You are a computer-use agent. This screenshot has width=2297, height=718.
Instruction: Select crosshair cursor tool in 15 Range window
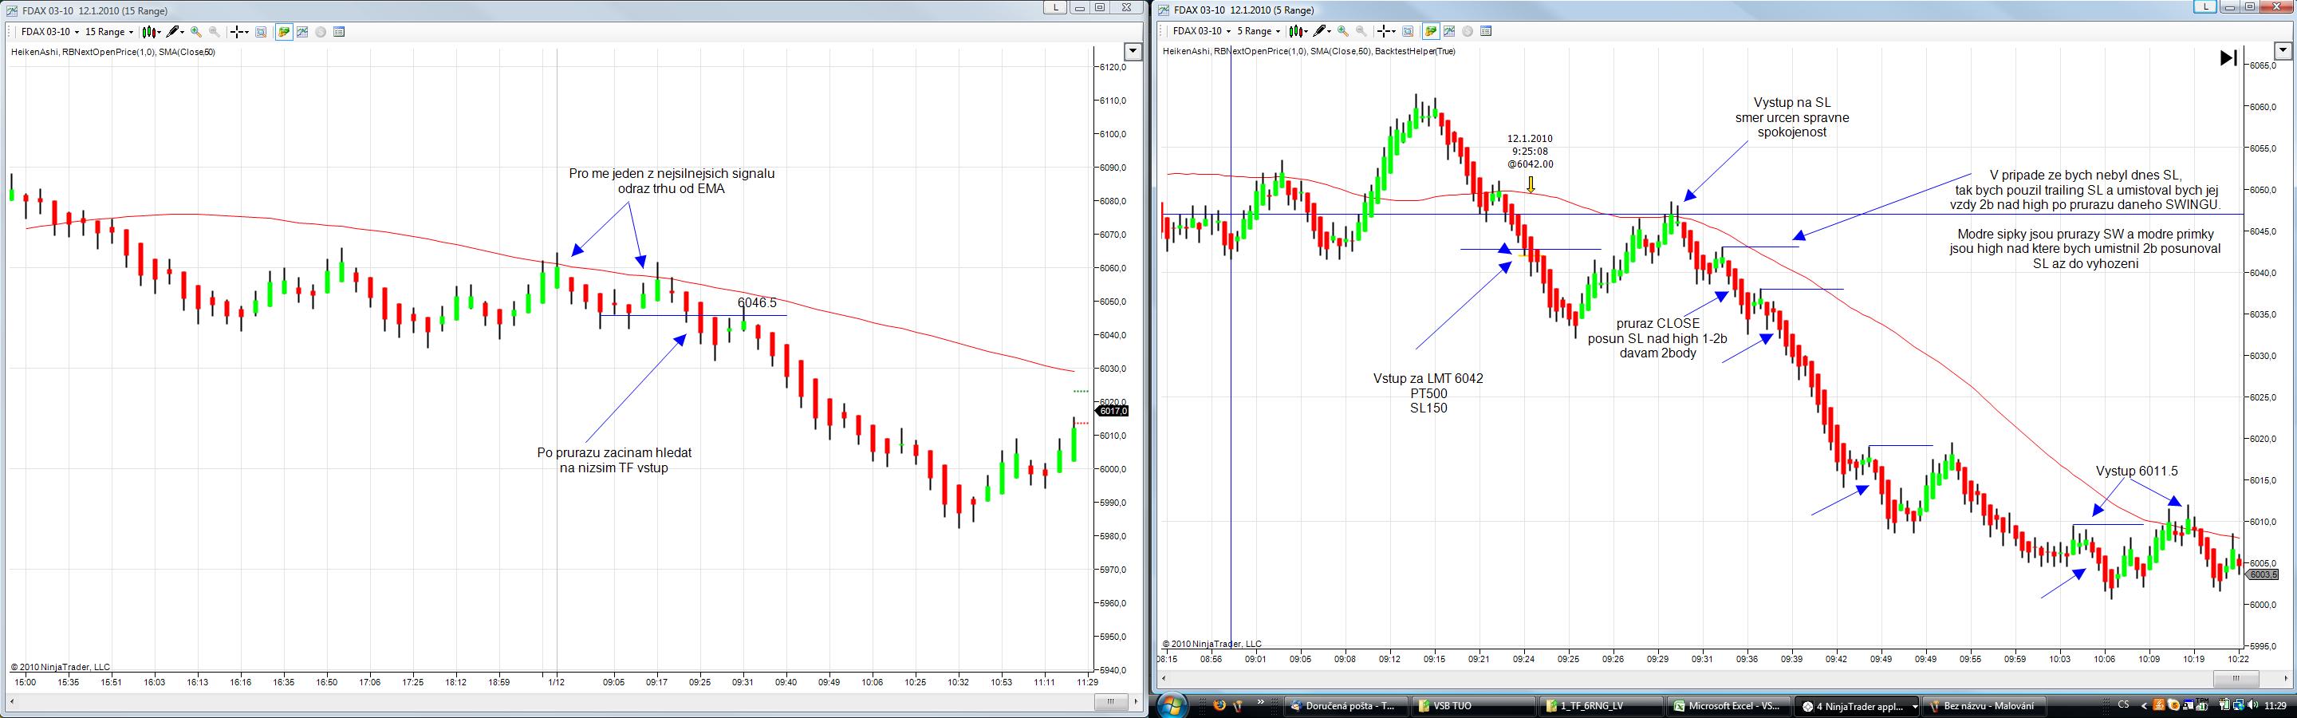(239, 32)
